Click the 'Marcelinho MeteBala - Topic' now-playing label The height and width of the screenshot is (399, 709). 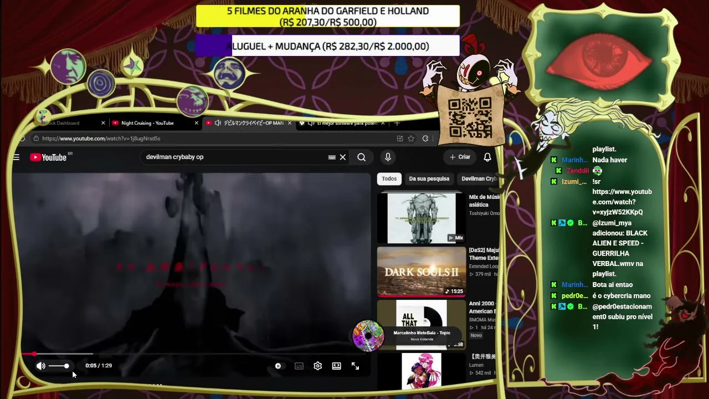click(422, 333)
